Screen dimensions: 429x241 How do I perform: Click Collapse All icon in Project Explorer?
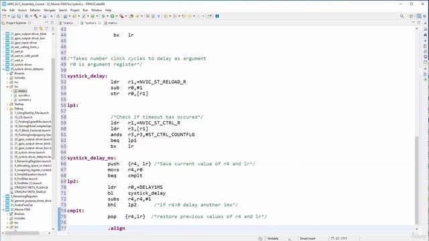36,29
